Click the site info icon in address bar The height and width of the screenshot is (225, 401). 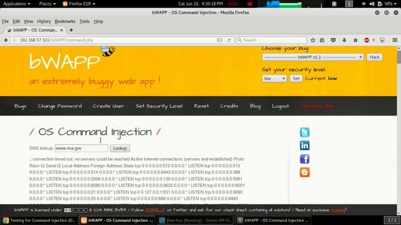pyautogui.click(x=14, y=40)
